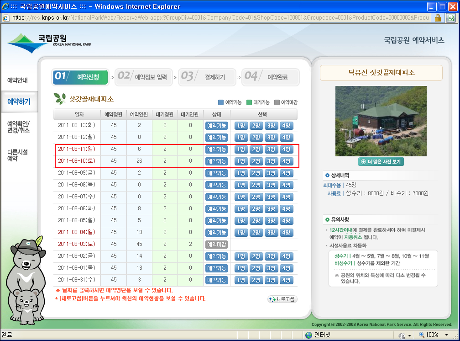The width and height of the screenshot is (460, 341).
Task: Click the 더 많은 사진 보기 button
Action: [381, 161]
